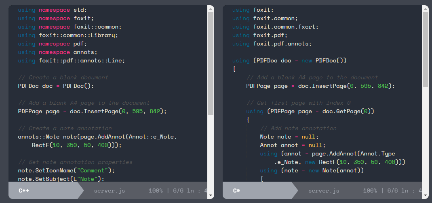Click 'annots::Note note(page.AddAnnot' line
432x203 pixels.
click(x=97, y=137)
